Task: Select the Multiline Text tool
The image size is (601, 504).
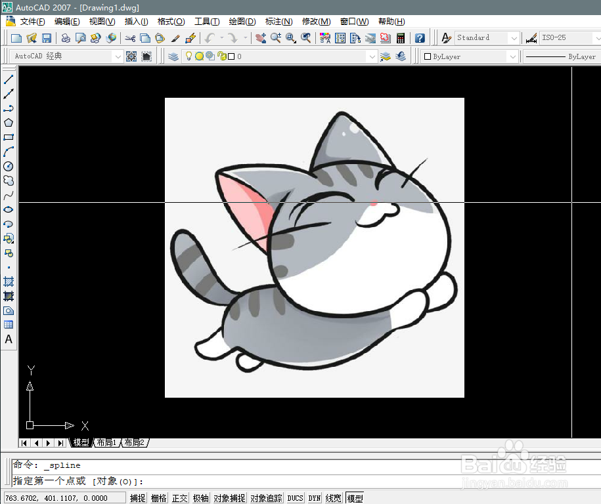Action: click(x=9, y=339)
